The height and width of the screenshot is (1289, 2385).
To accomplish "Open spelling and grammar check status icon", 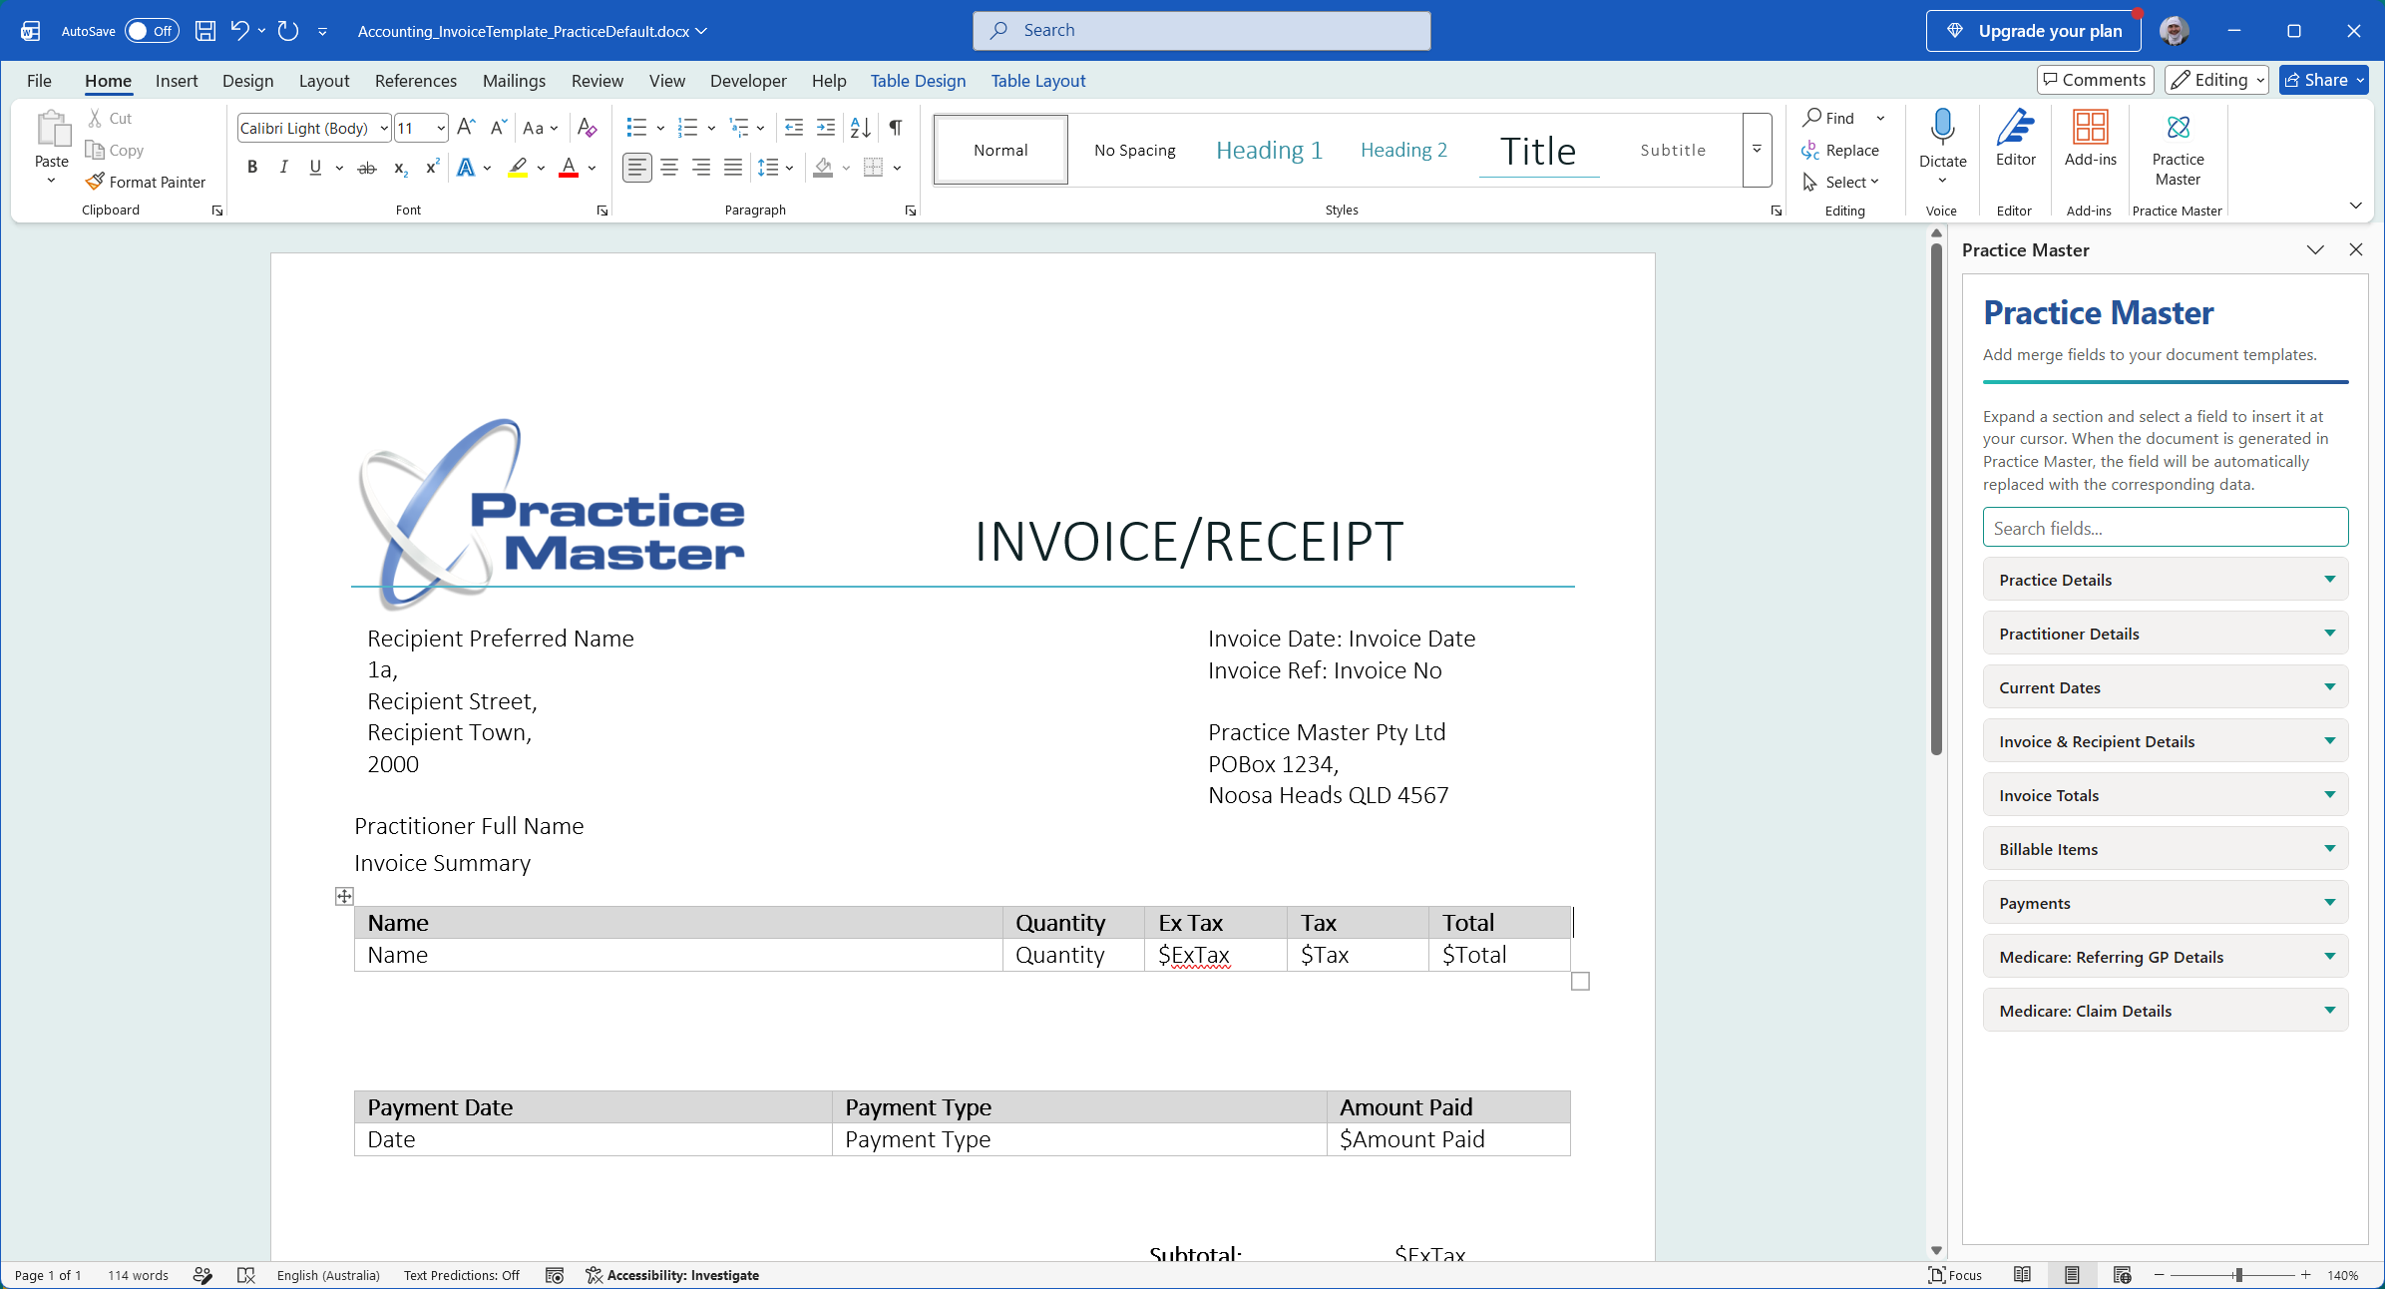I will click(x=246, y=1275).
